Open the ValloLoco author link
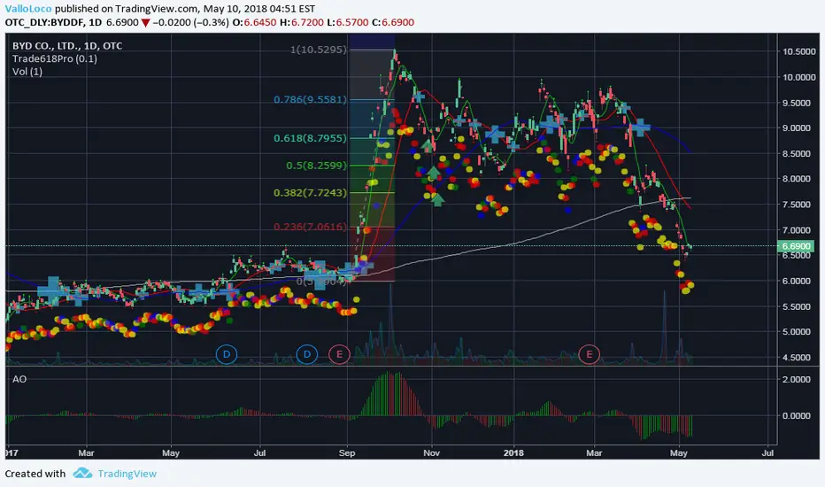This screenshot has height=487, width=825. 28,9
